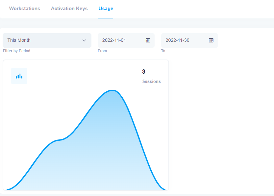Click the session count value 3
274x196 pixels.
(x=144, y=72)
